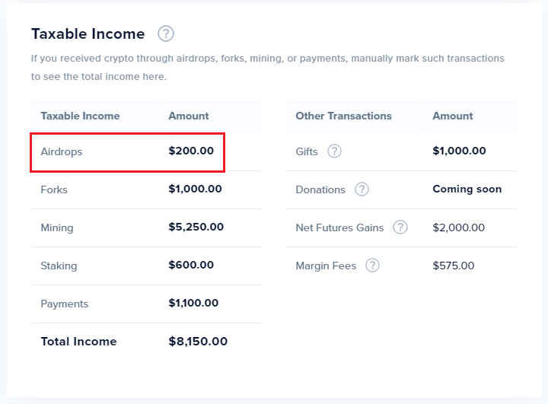The width and height of the screenshot is (548, 404).
Task: Select the Staking income row
Action: tap(59, 266)
